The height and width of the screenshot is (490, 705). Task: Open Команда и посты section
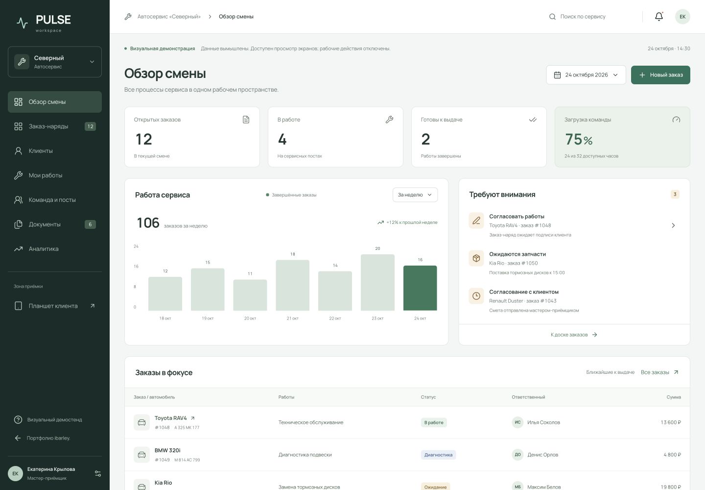click(x=55, y=200)
